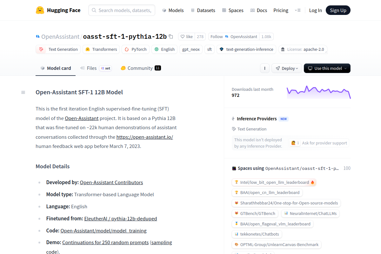This screenshot has width=381, height=254.
Task: Click the search magnifier icon
Action: click(94, 10)
